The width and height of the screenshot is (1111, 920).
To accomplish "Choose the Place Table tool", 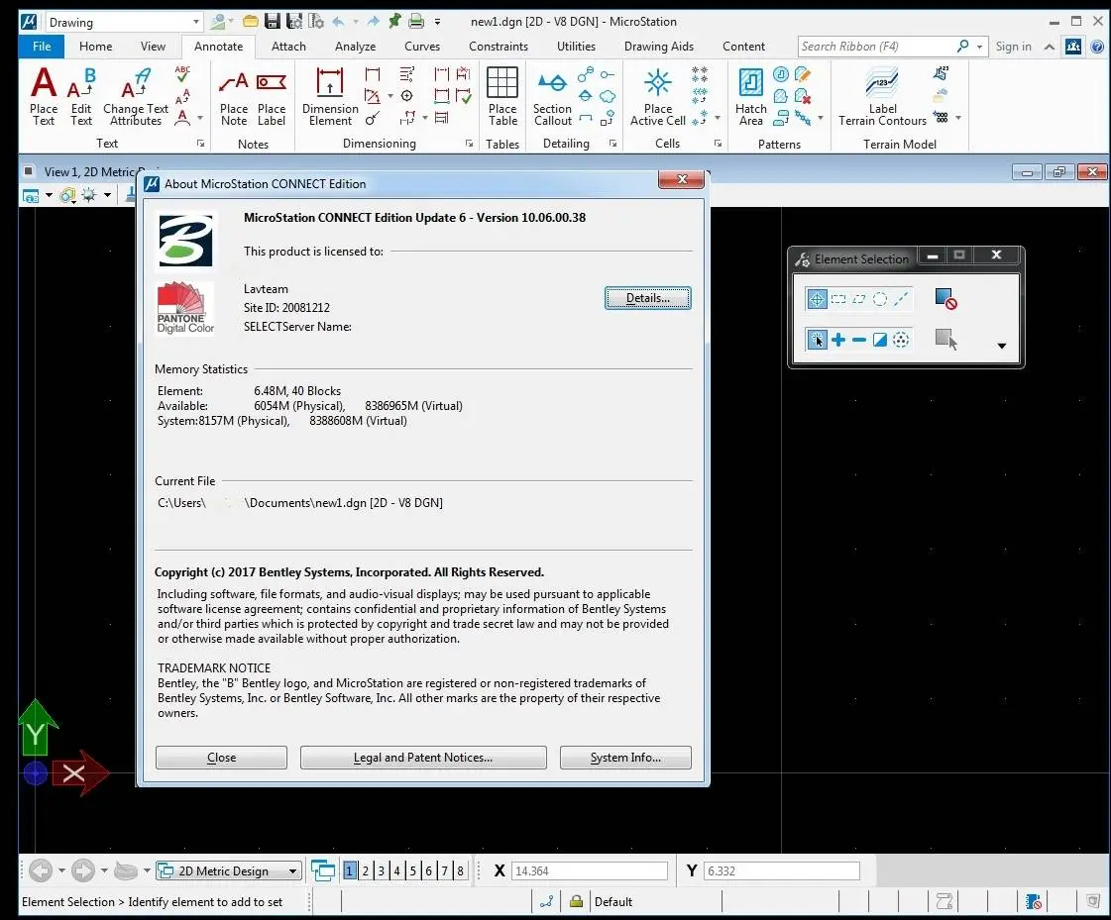I will tap(502, 96).
